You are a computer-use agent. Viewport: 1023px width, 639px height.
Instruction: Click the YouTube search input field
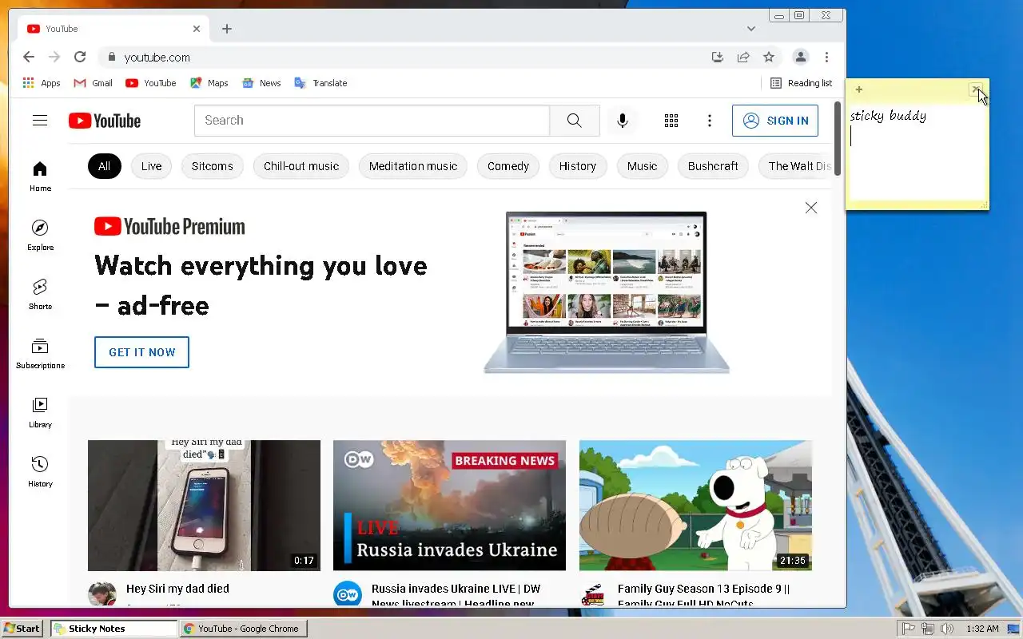[x=372, y=121]
